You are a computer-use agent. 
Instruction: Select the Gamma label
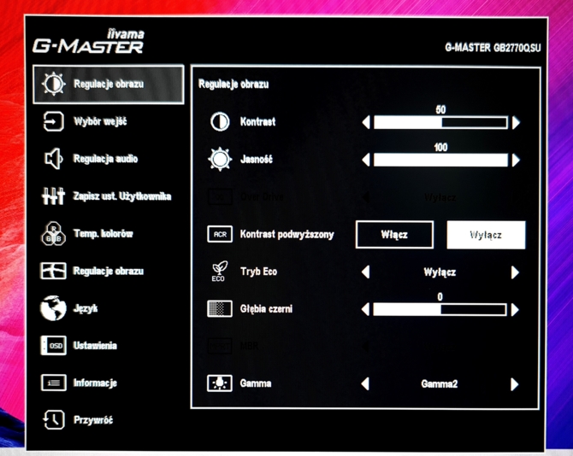click(256, 383)
